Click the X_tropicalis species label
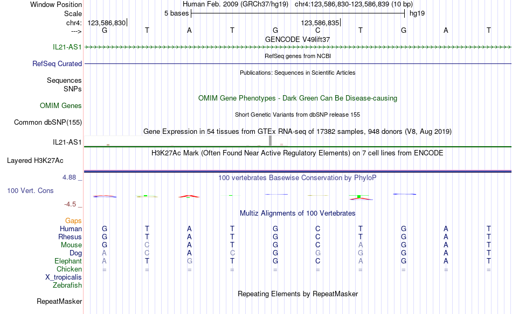Screen dimensions: 512x314 tap(64, 277)
